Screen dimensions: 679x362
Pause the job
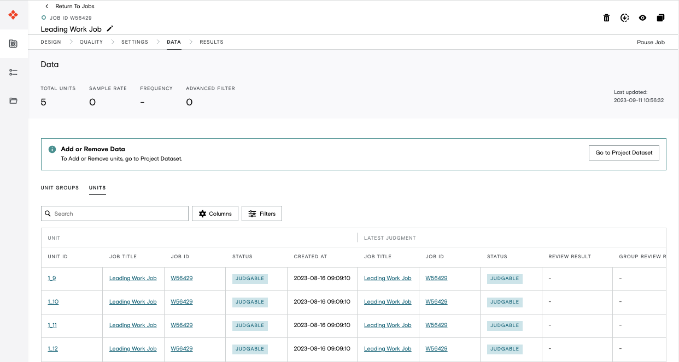tap(651, 41)
